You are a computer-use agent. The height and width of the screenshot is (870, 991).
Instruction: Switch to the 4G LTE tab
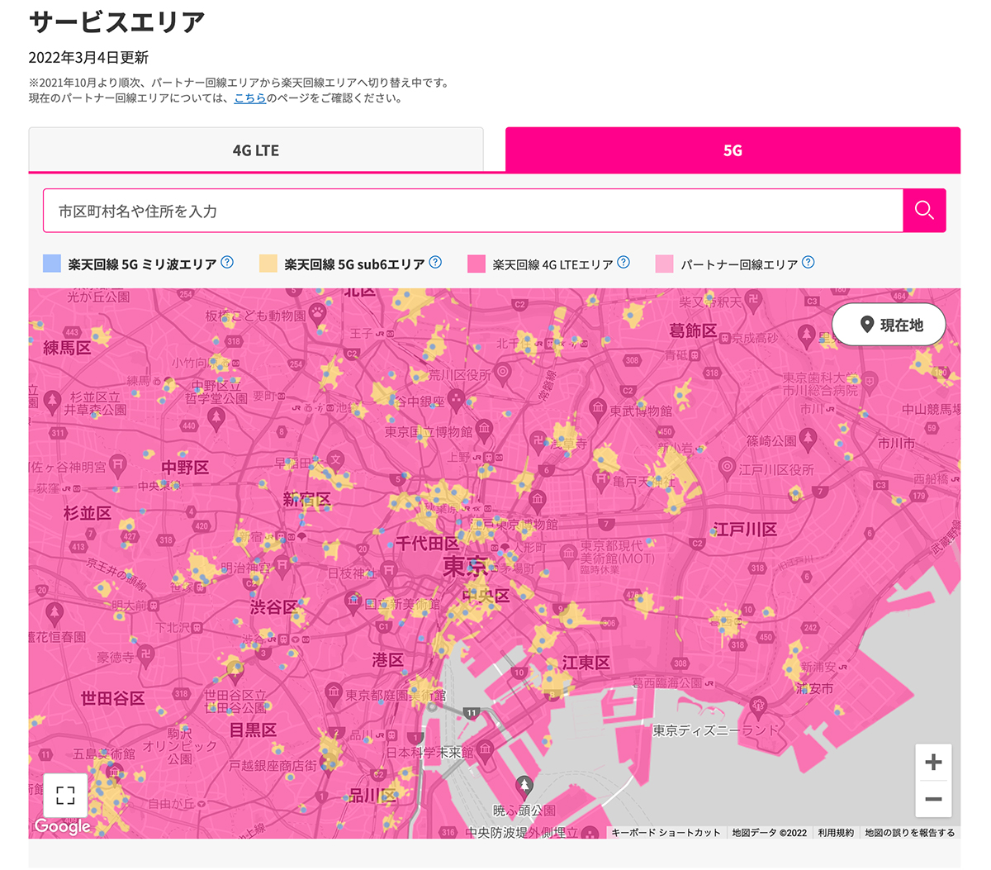pos(256,150)
